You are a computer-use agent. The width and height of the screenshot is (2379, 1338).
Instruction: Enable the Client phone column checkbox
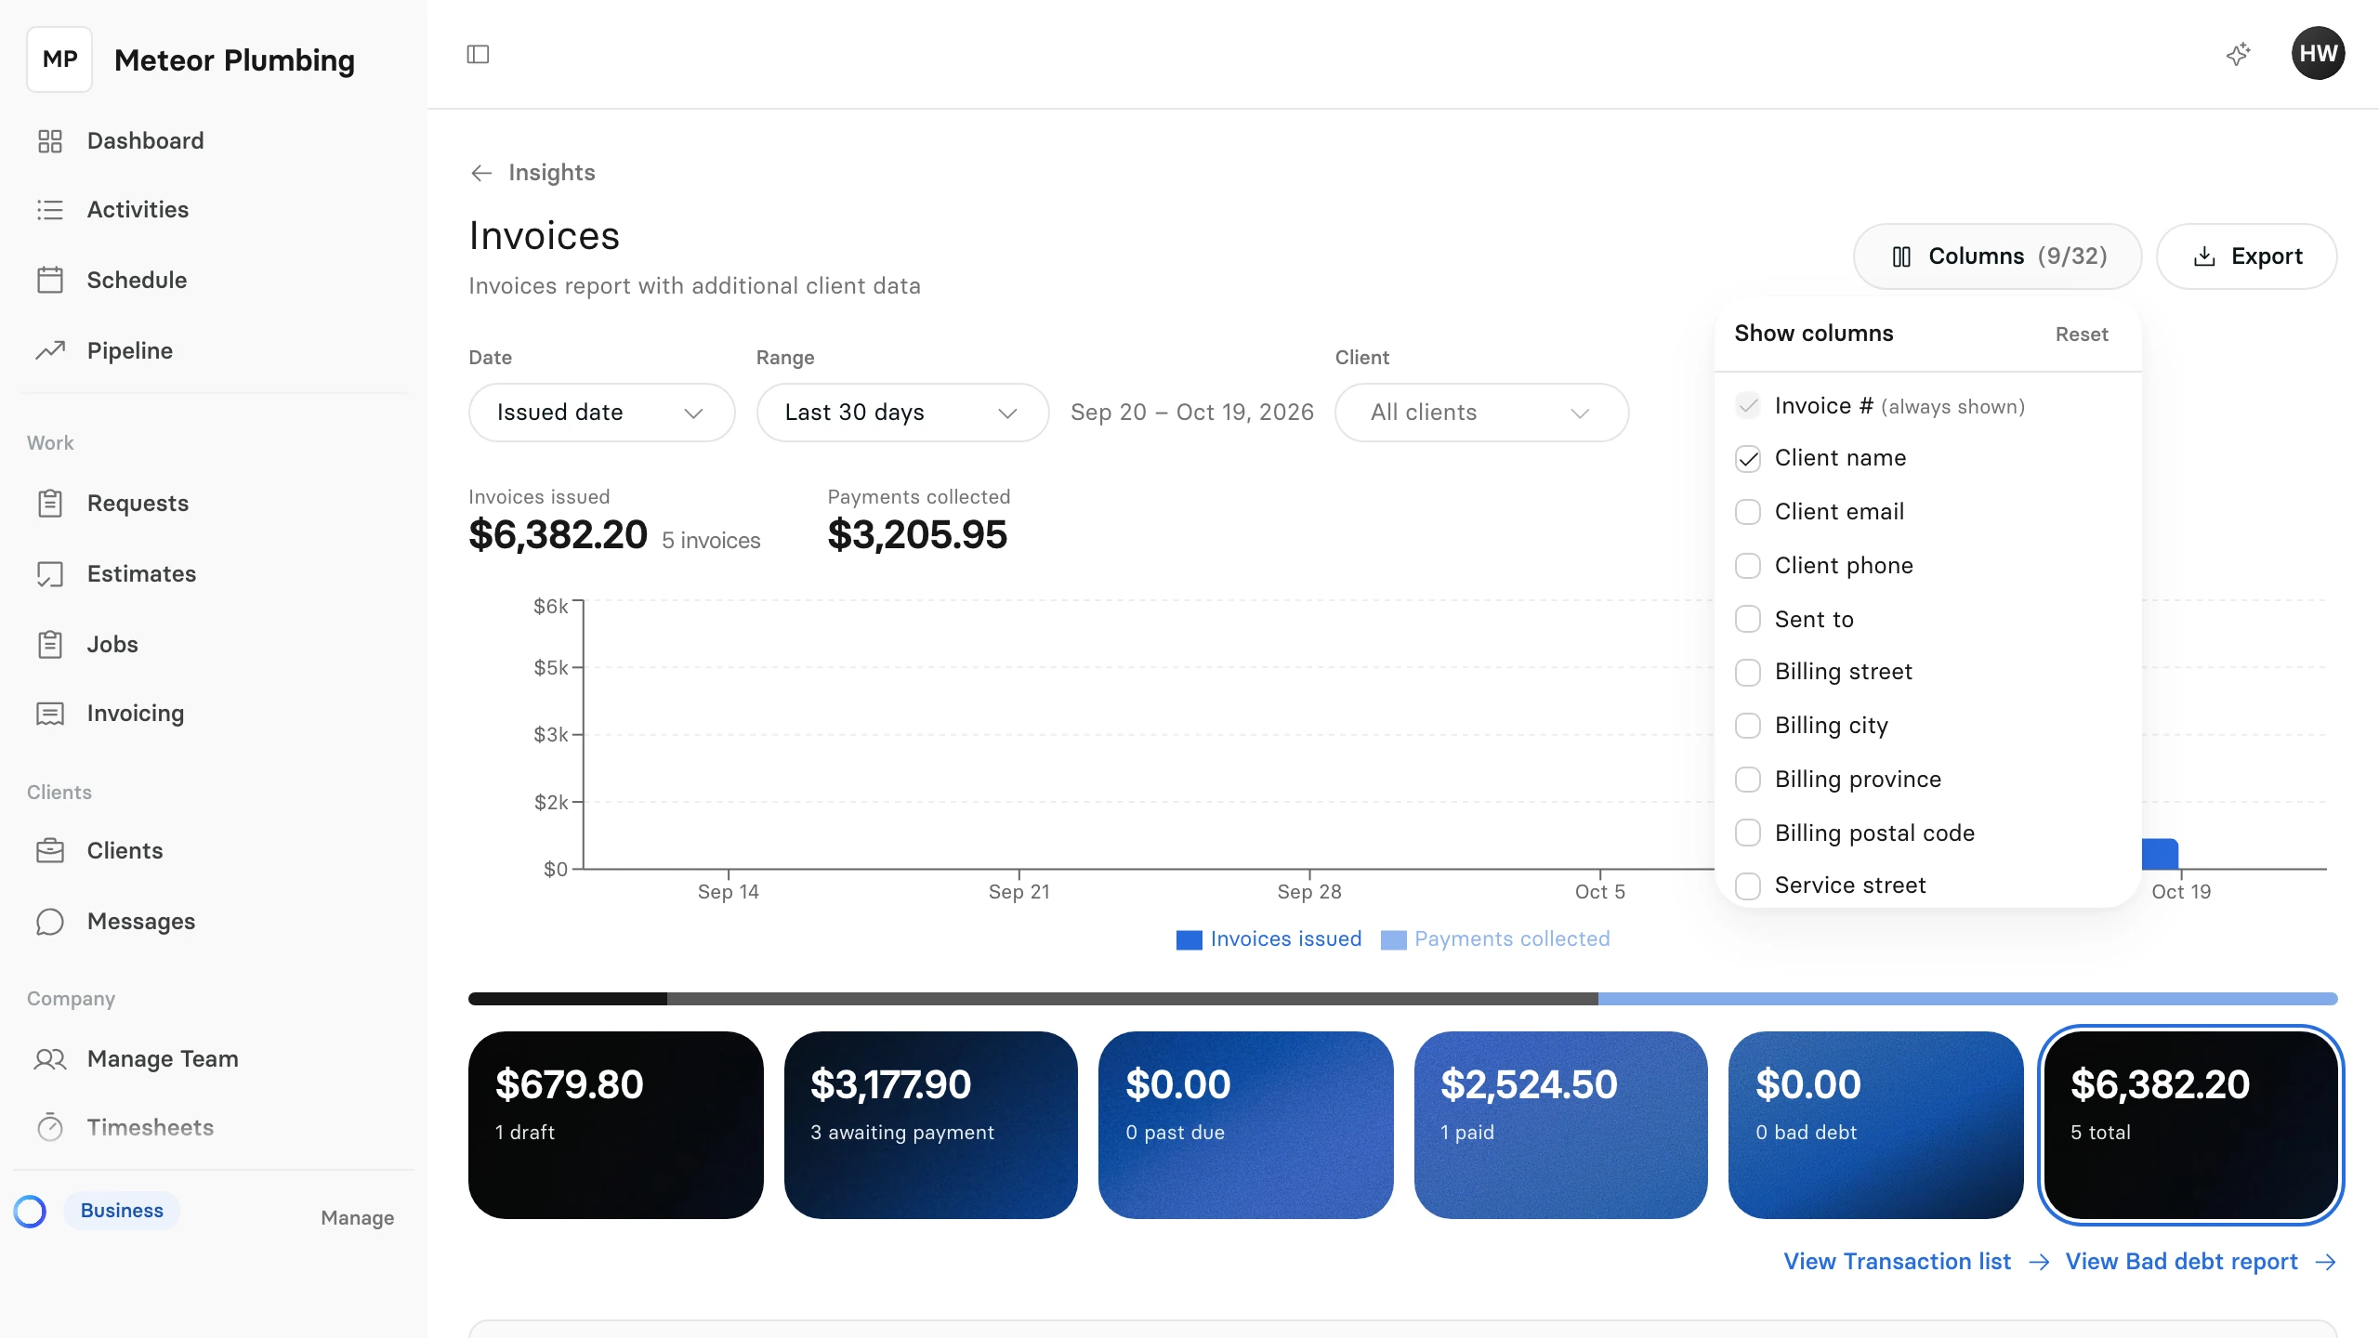(1748, 566)
